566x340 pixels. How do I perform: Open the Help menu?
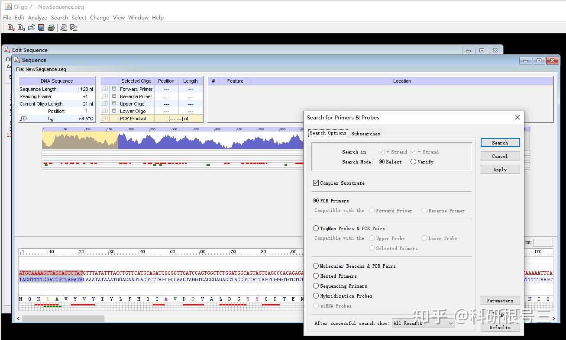tap(158, 18)
